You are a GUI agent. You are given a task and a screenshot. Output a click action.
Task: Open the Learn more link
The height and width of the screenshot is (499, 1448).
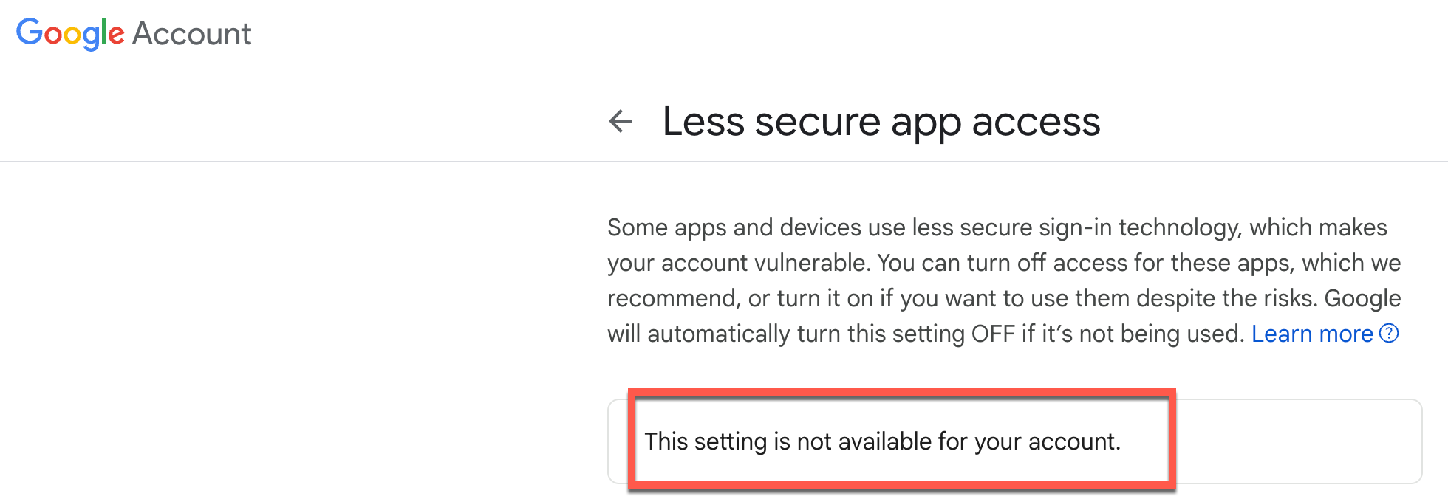(1311, 334)
